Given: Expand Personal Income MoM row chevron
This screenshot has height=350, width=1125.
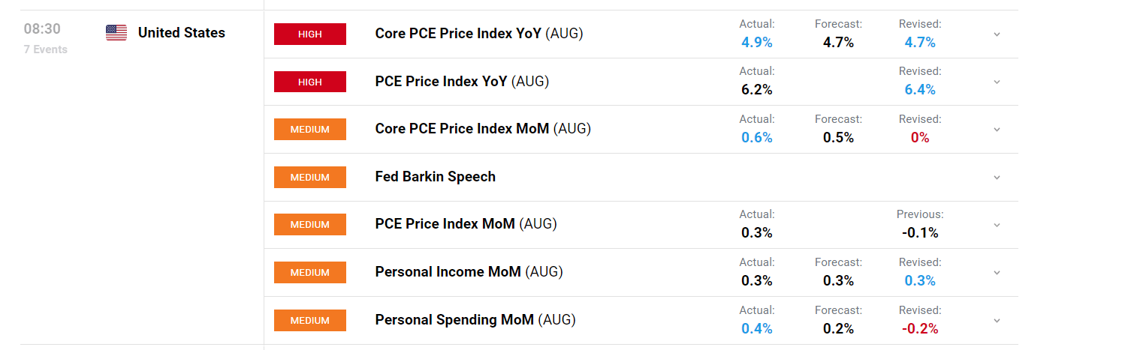Looking at the screenshot, I should [997, 273].
